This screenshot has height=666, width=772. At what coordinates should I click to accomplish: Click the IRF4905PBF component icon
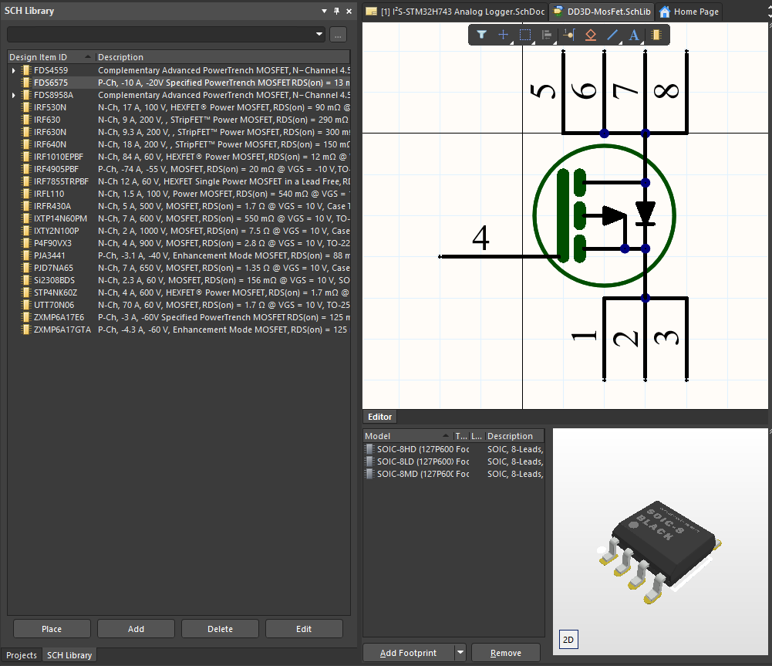pyautogui.click(x=26, y=169)
